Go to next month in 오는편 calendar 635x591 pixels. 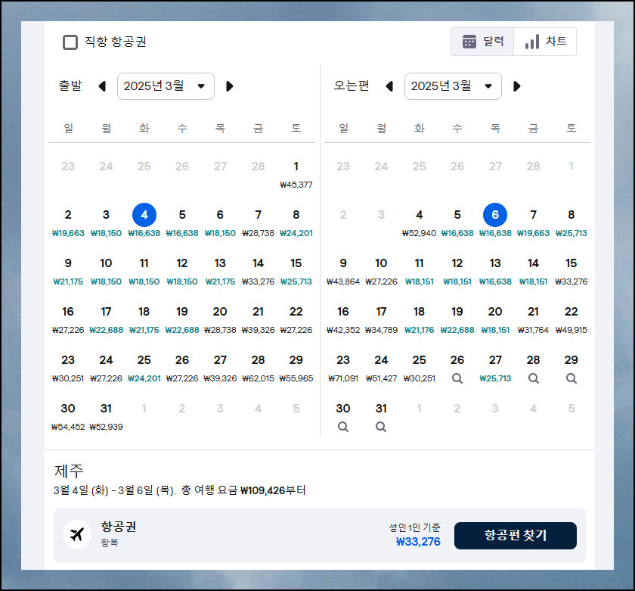tap(517, 86)
